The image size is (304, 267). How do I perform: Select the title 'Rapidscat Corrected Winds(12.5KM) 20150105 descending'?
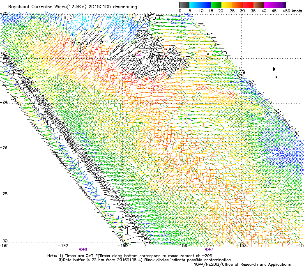73,7
